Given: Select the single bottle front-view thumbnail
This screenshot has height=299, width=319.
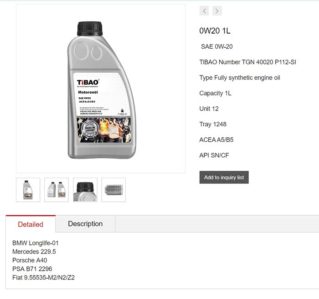Looking at the screenshot, I should click(28, 189).
